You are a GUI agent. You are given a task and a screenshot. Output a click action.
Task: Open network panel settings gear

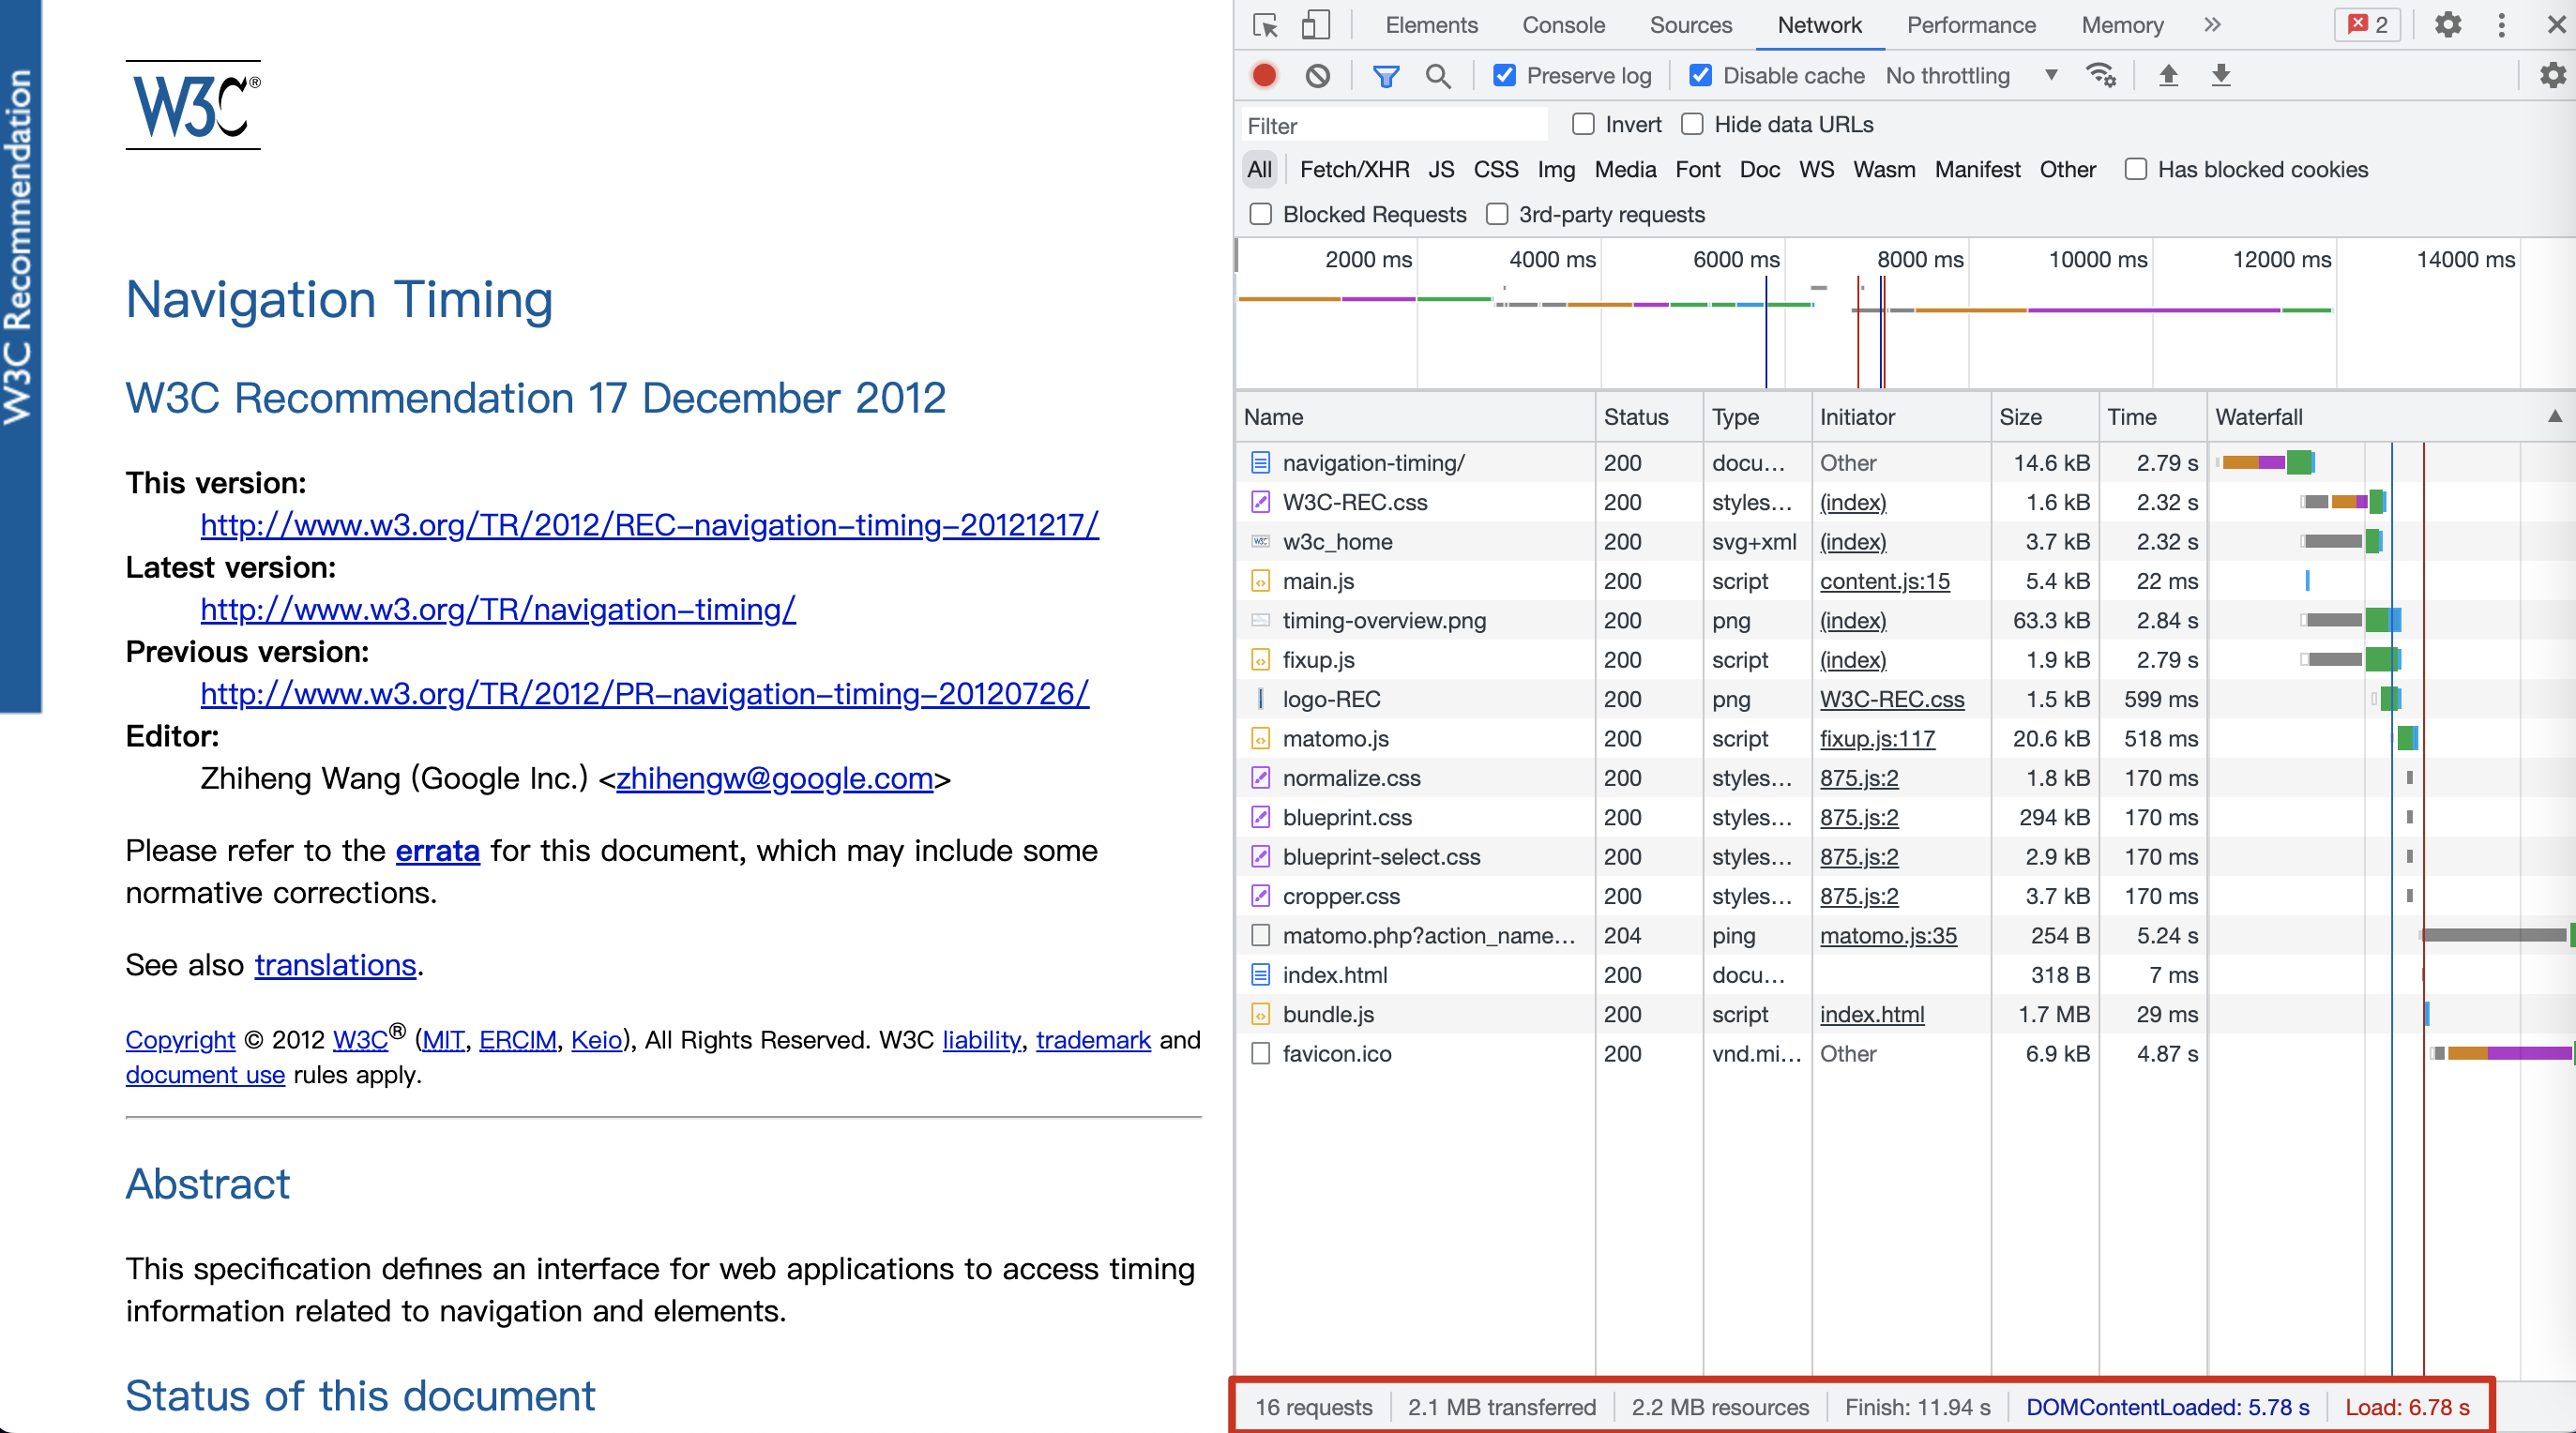click(2553, 75)
